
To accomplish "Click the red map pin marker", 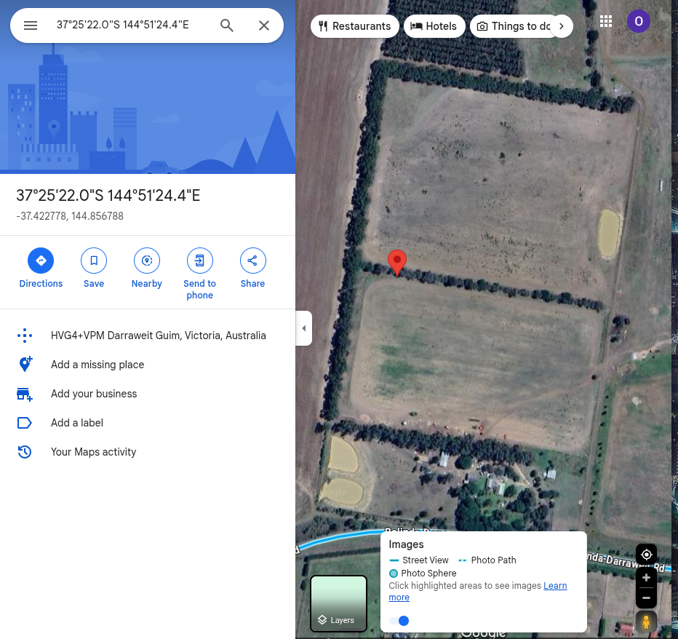I will click(397, 262).
